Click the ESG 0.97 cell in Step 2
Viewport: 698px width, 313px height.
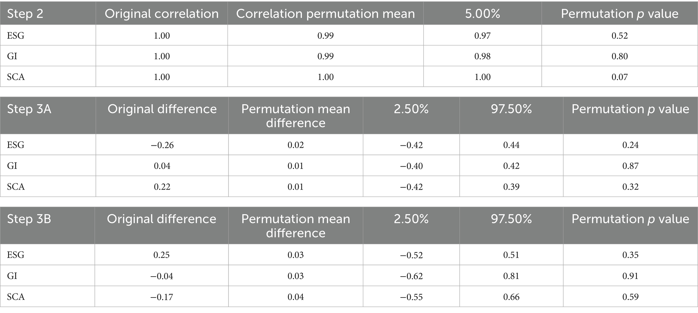pyautogui.click(x=482, y=35)
